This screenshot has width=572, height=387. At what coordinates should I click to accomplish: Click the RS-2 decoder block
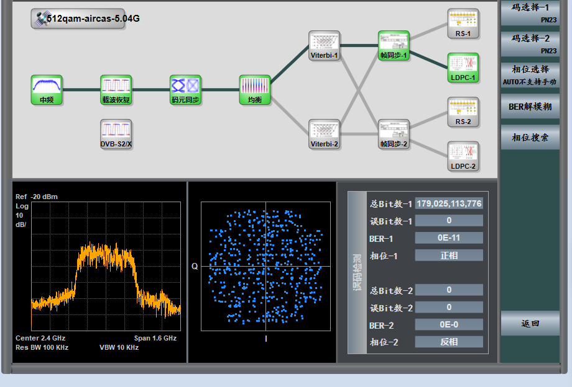click(x=463, y=112)
